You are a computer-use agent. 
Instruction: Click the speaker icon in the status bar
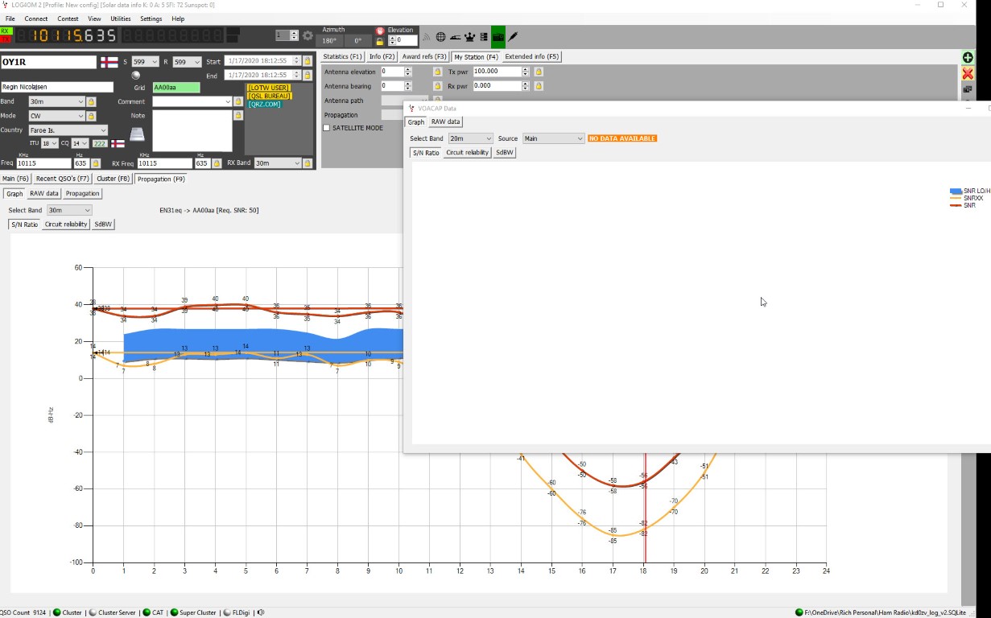click(x=260, y=612)
